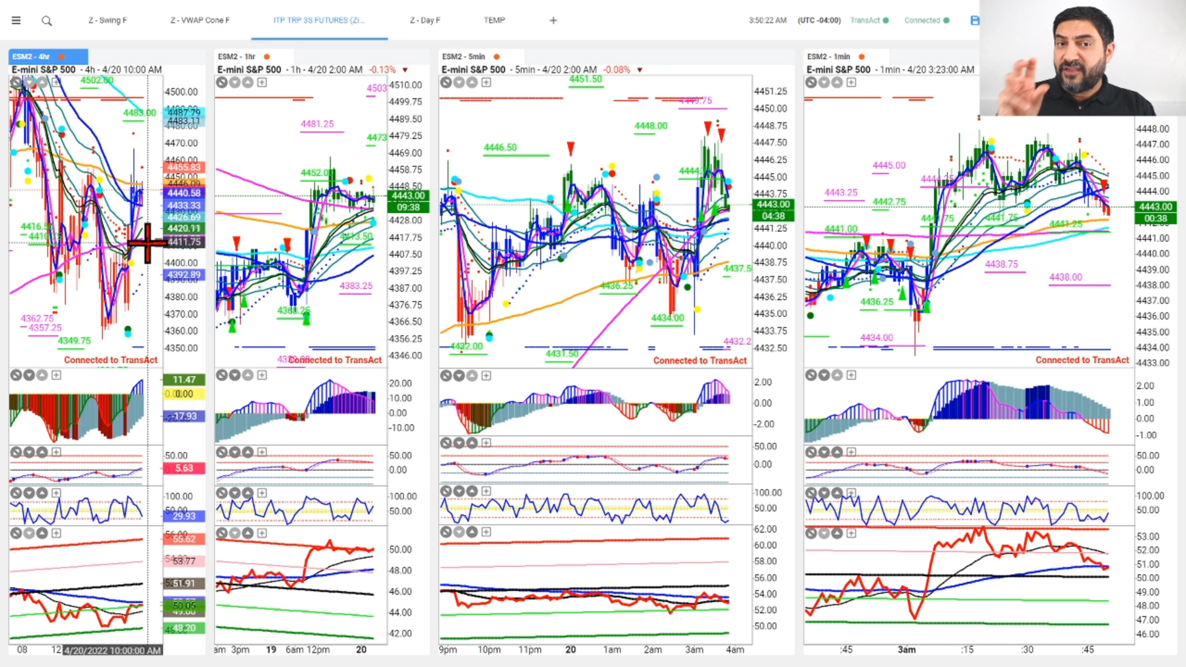Click the 4443.00 price label on 1min axis
This screenshot has height=667, width=1186.
[1156, 206]
